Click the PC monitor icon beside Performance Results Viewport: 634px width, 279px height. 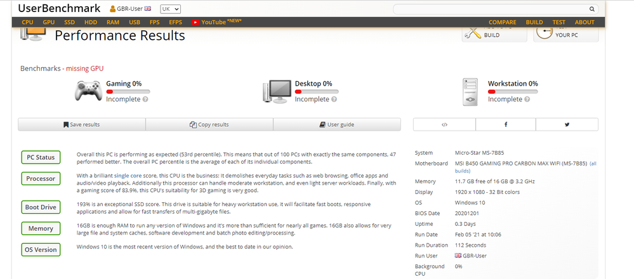[32, 34]
